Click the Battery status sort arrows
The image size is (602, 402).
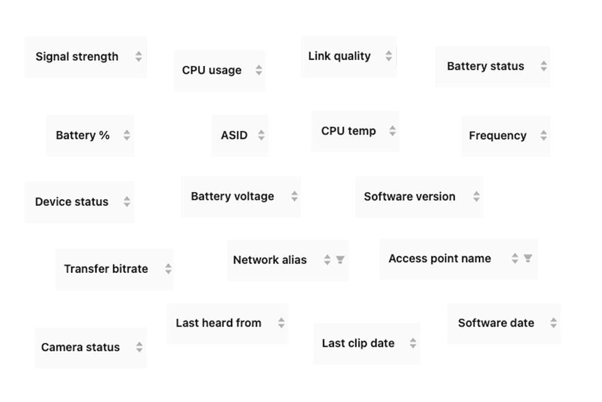click(542, 67)
